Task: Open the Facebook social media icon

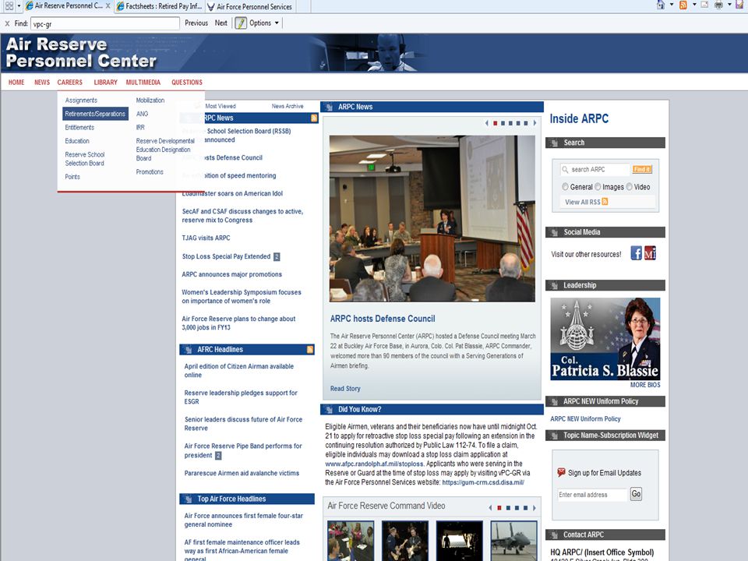Action: 637,252
